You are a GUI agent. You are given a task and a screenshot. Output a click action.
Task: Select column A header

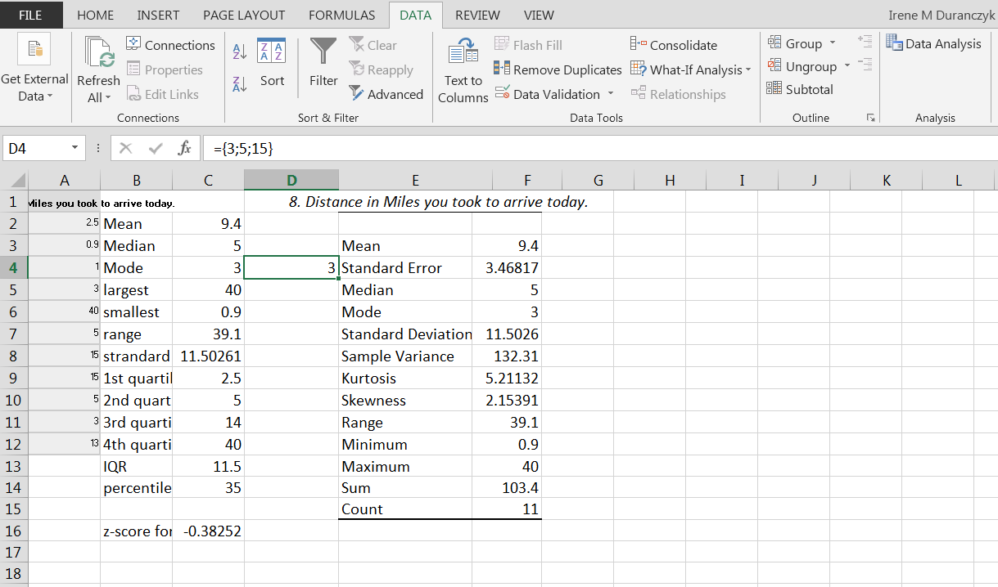(x=64, y=180)
